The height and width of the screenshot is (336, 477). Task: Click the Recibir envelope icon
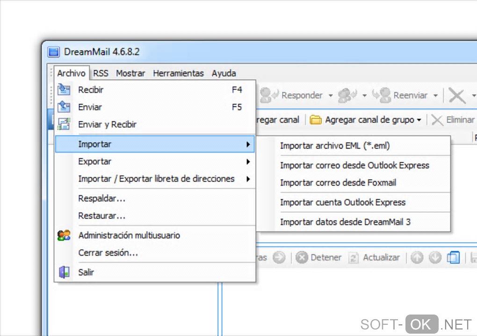pos(64,90)
